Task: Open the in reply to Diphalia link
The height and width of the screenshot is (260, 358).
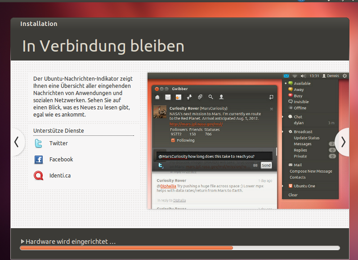Action: point(179,200)
